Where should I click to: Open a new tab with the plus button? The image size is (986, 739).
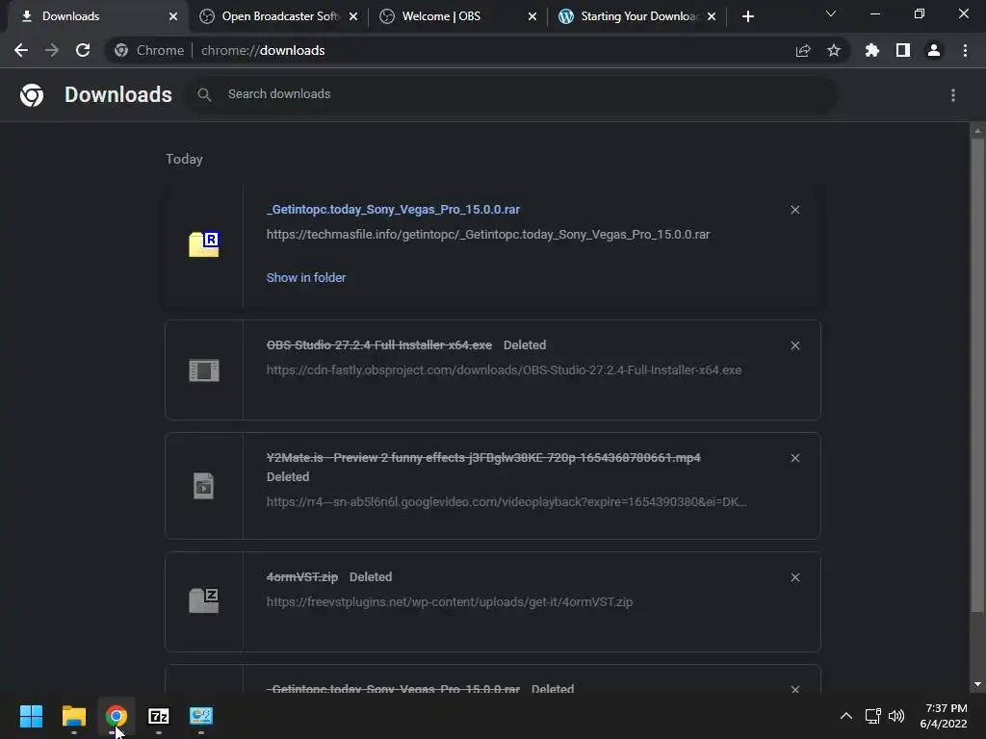tap(747, 16)
